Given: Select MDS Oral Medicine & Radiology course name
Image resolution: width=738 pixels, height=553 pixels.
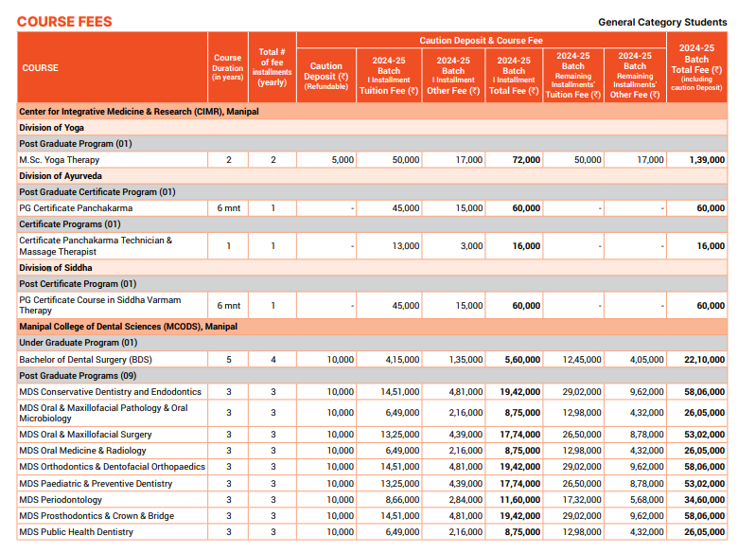Looking at the screenshot, I should point(83,451).
